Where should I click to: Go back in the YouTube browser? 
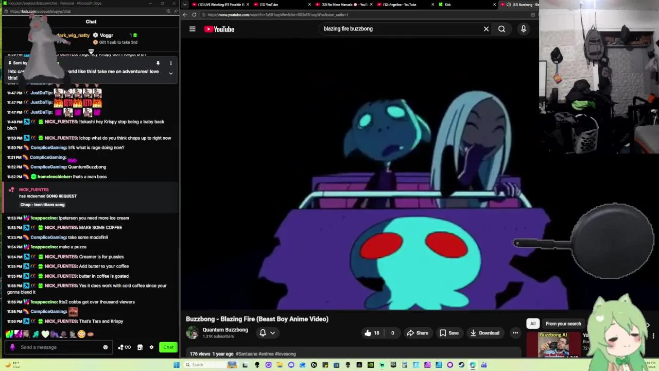(184, 14)
